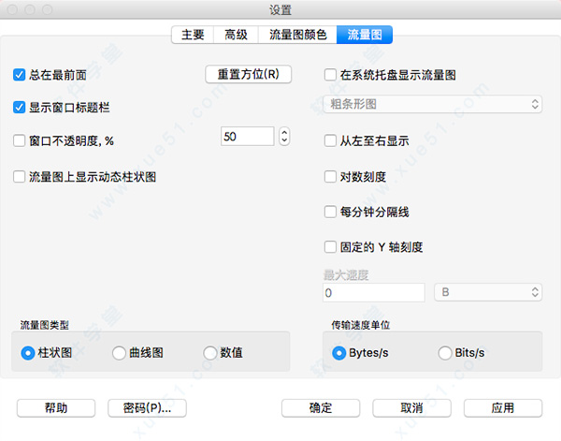This screenshot has height=441, width=561.
Task: Enable 流量图上显示动态柱状图 option
Action: pos(21,175)
